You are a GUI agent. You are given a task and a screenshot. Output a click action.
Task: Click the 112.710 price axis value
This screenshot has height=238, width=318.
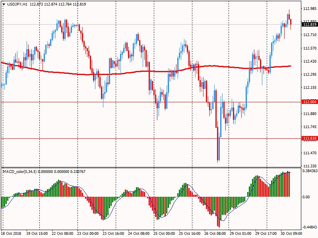coord(310,35)
